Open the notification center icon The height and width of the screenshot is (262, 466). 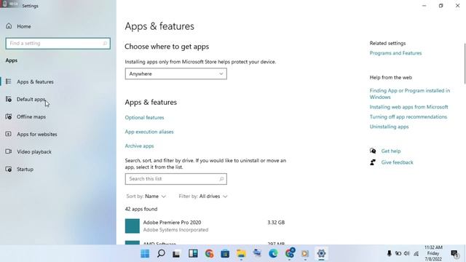[x=454, y=254]
